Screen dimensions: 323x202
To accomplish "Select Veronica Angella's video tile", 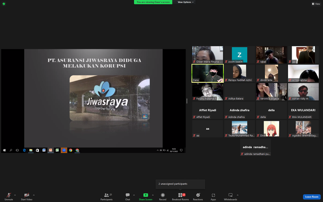I will (x=272, y=92).
